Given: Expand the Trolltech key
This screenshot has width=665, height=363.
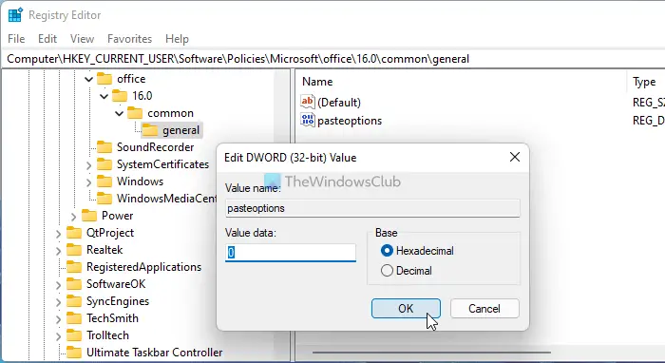Looking at the screenshot, I should tap(58, 336).
